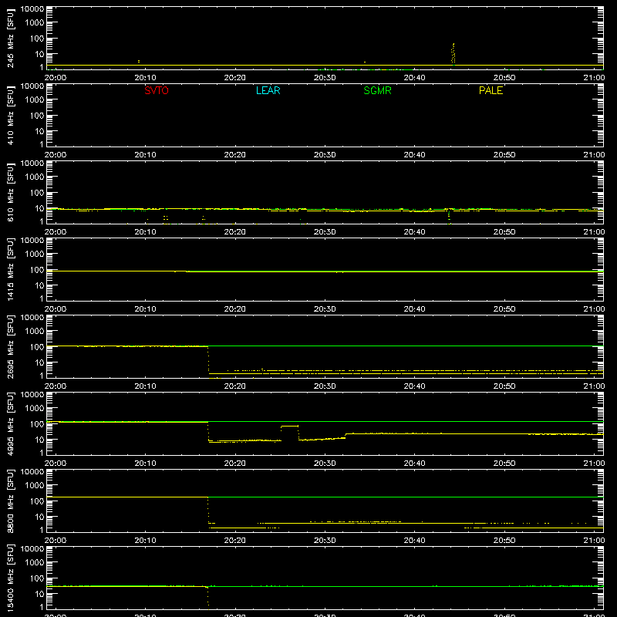Click the green SGMR legend label

(377, 90)
